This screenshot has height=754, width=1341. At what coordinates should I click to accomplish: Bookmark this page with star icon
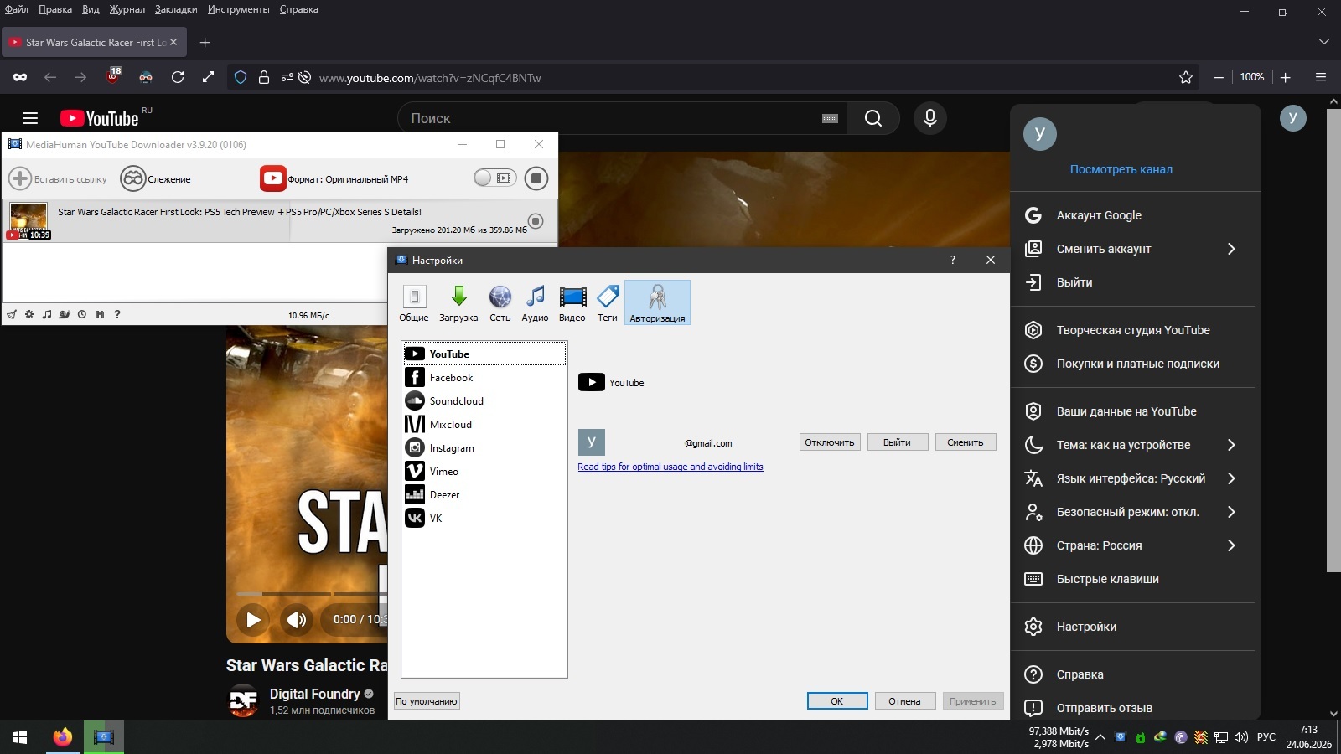[x=1186, y=77]
